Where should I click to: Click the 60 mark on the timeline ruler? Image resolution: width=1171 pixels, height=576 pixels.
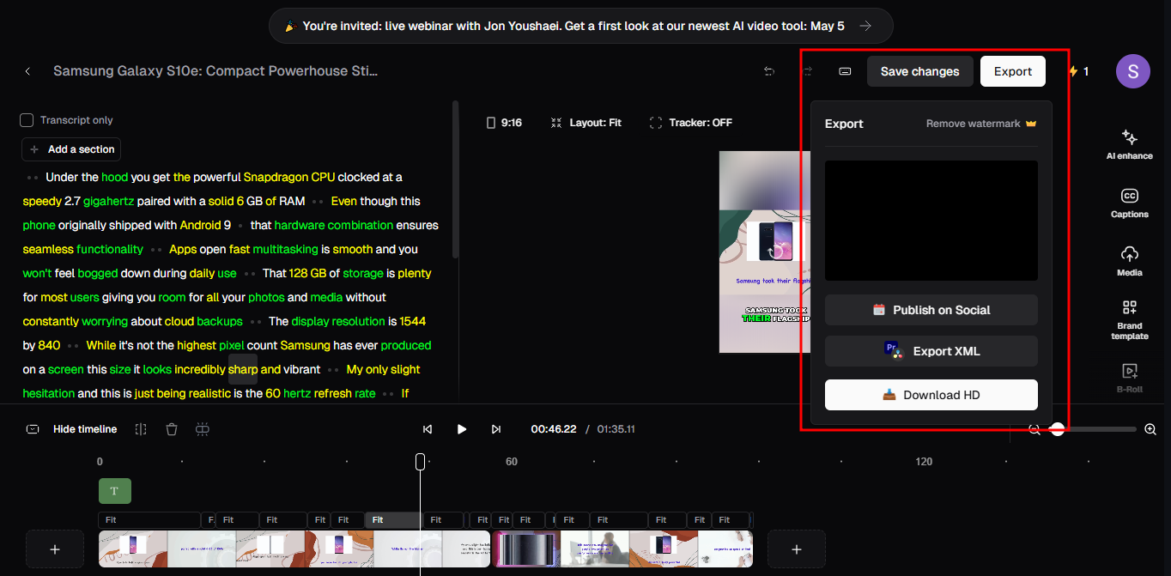point(512,462)
